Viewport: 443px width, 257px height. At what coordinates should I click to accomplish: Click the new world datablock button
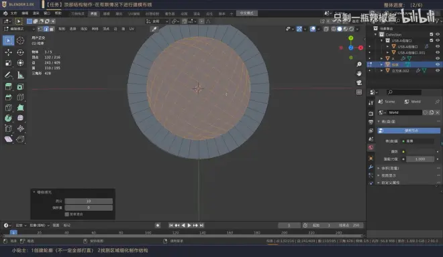pyautogui.click(x=432, y=112)
